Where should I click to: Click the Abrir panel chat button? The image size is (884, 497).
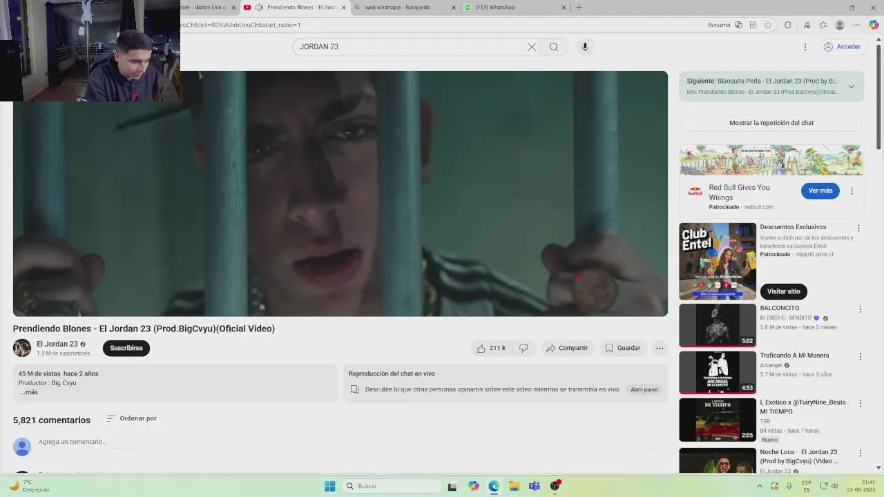point(644,390)
